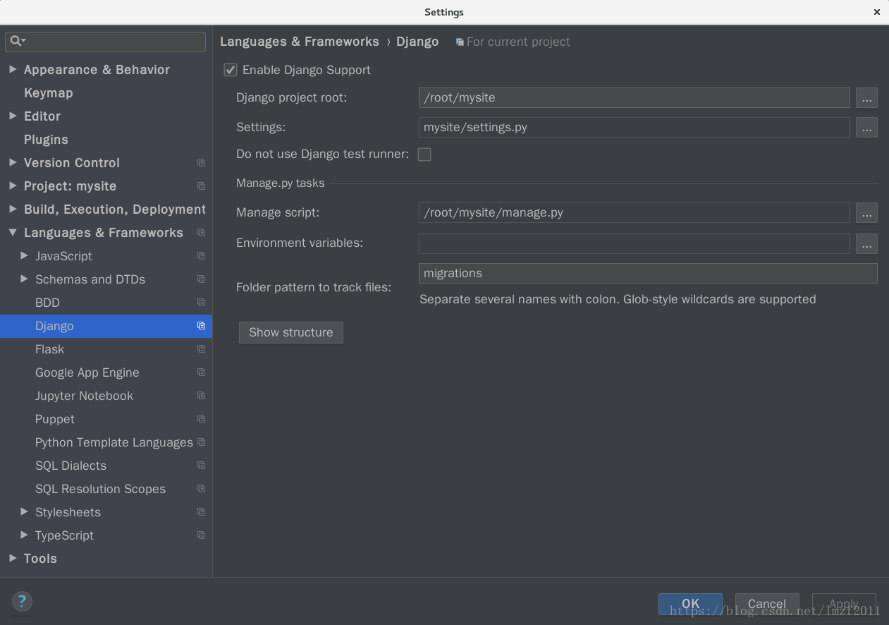Screen dimensions: 889x625
Task: Click into the Settings path field
Action: (x=634, y=128)
